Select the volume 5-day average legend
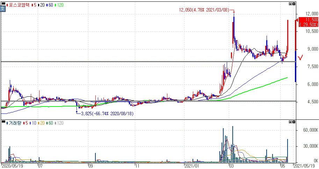 tap(26, 123)
